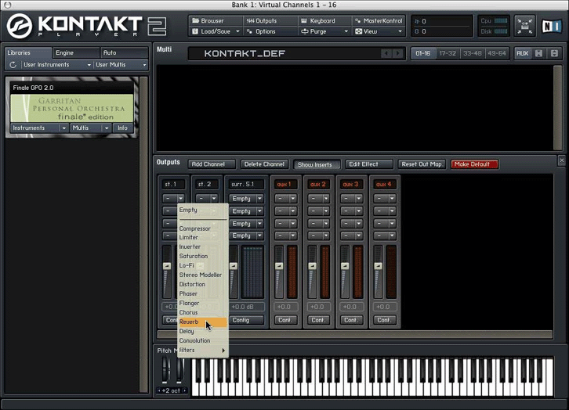
Task: Select Stereo Modeller effect
Action: point(202,275)
